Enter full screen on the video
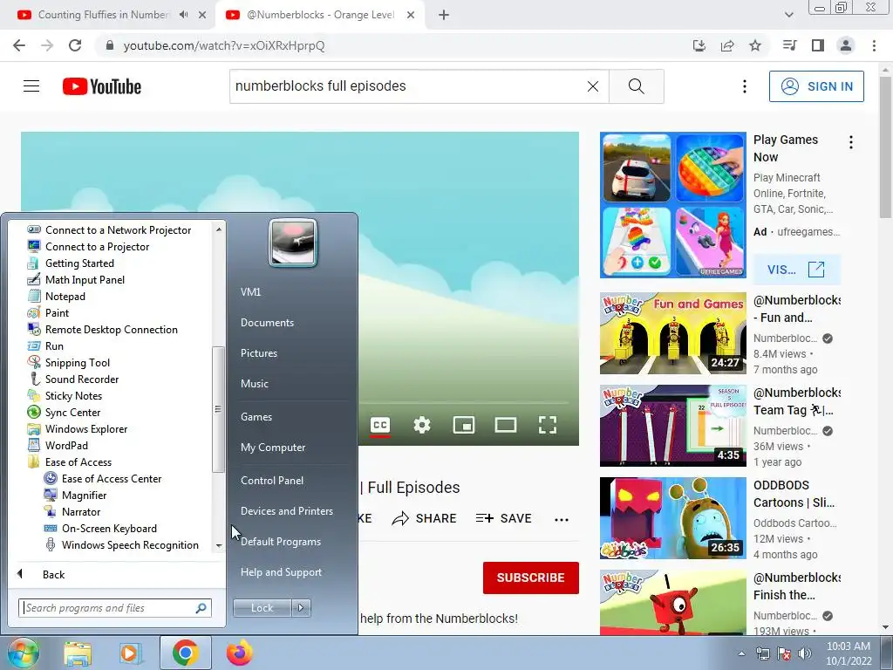The height and width of the screenshot is (670, 893). click(x=548, y=425)
